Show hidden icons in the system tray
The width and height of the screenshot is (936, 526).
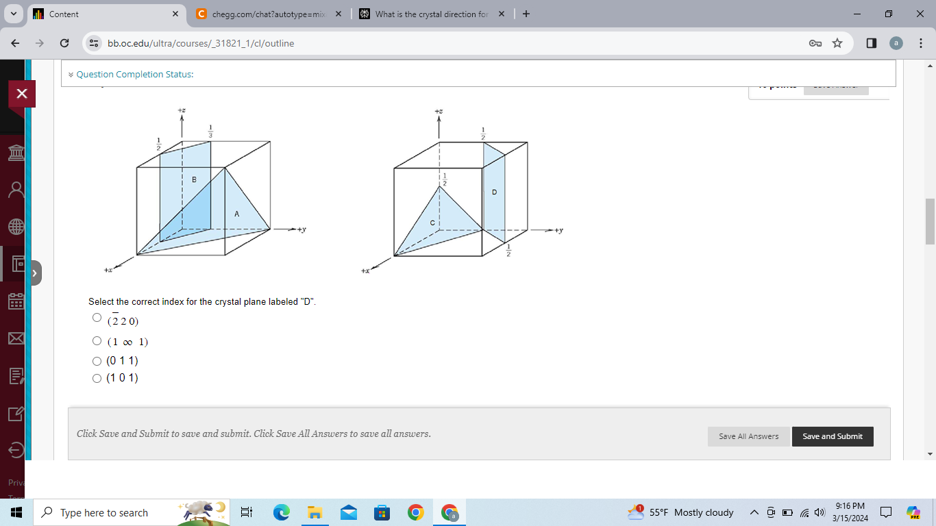(x=754, y=512)
